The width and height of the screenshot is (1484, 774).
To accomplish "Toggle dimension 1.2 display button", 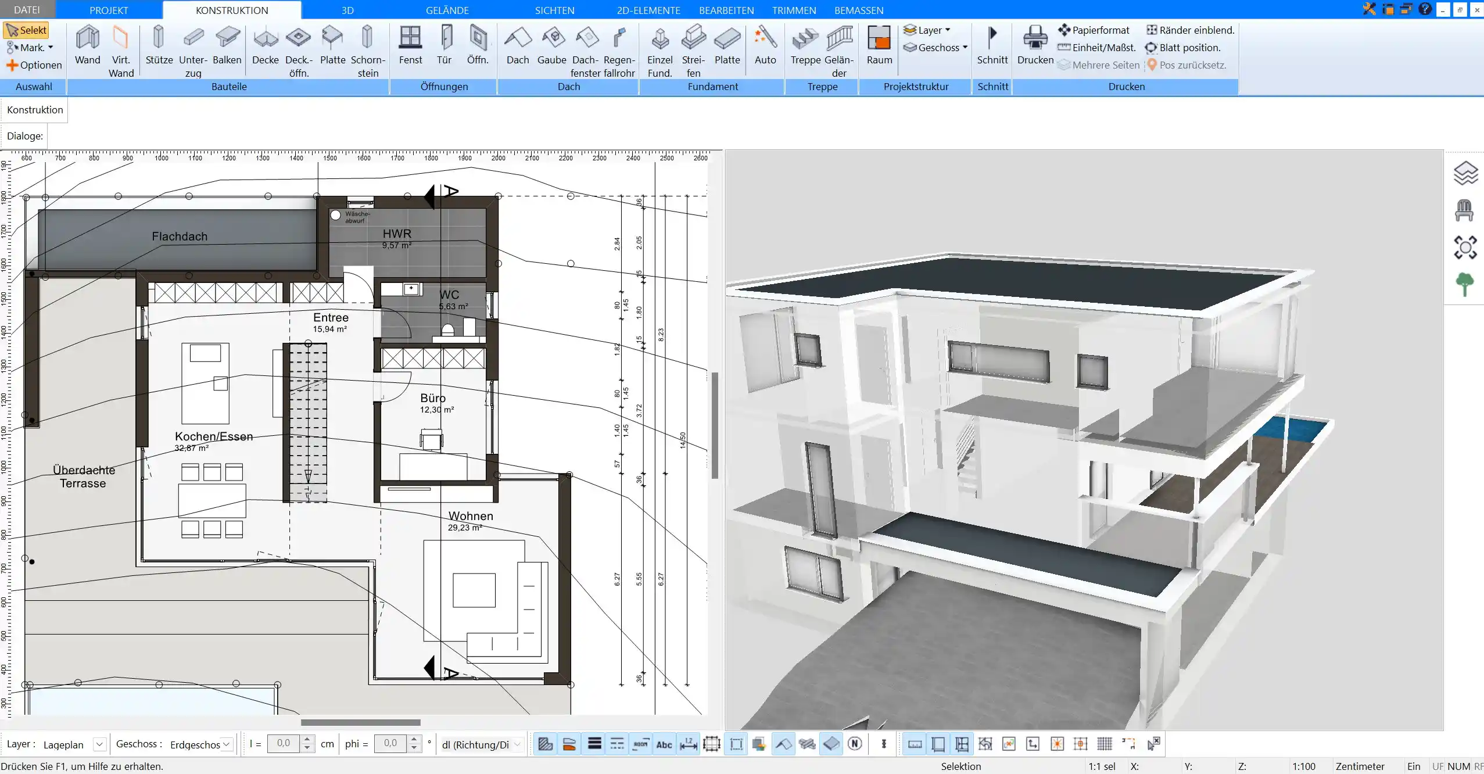I will point(689,744).
